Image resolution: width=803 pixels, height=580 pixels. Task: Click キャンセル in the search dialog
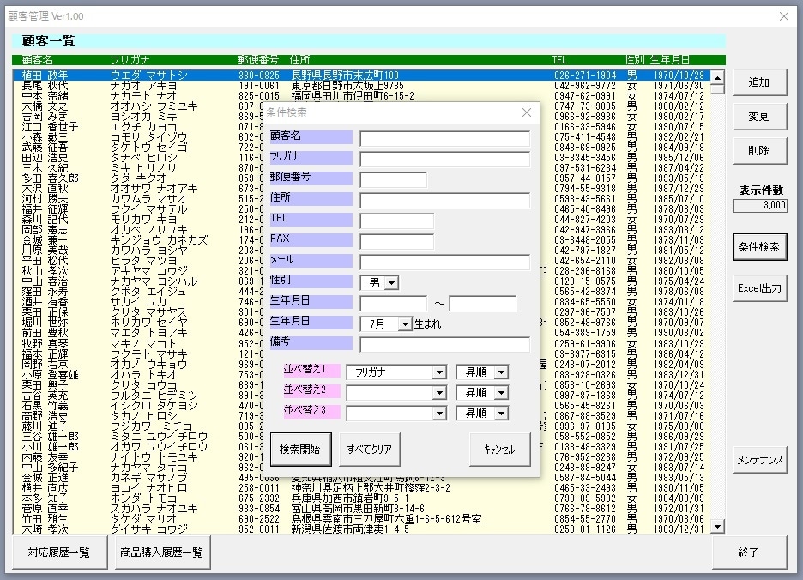click(x=499, y=450)
